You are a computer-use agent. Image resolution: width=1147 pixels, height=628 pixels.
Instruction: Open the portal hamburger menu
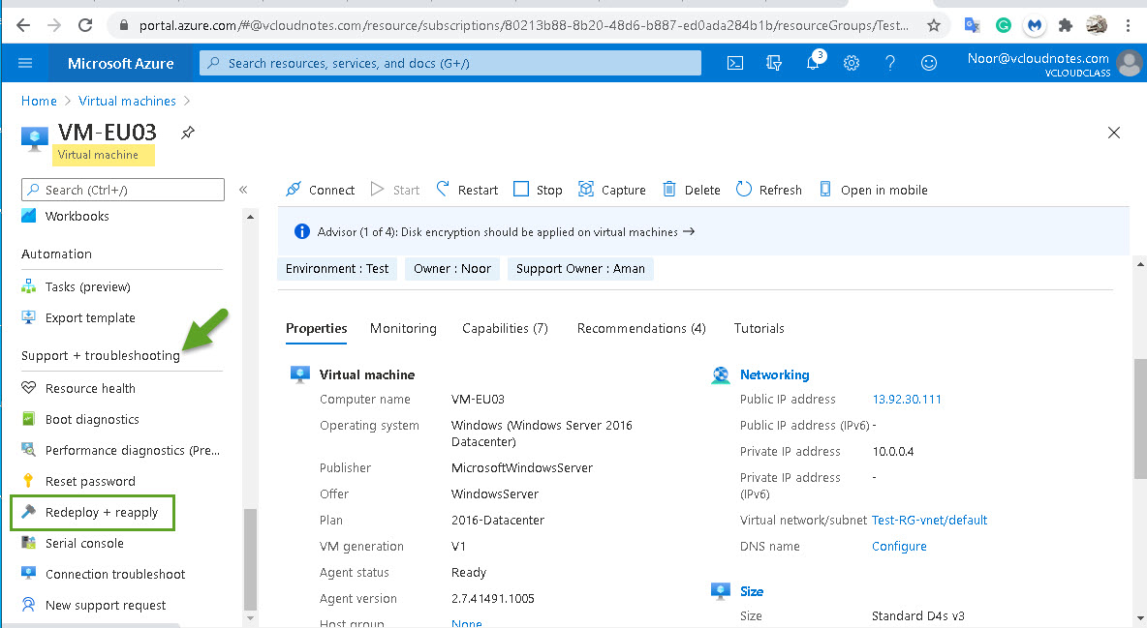click(x=25, y=62)
